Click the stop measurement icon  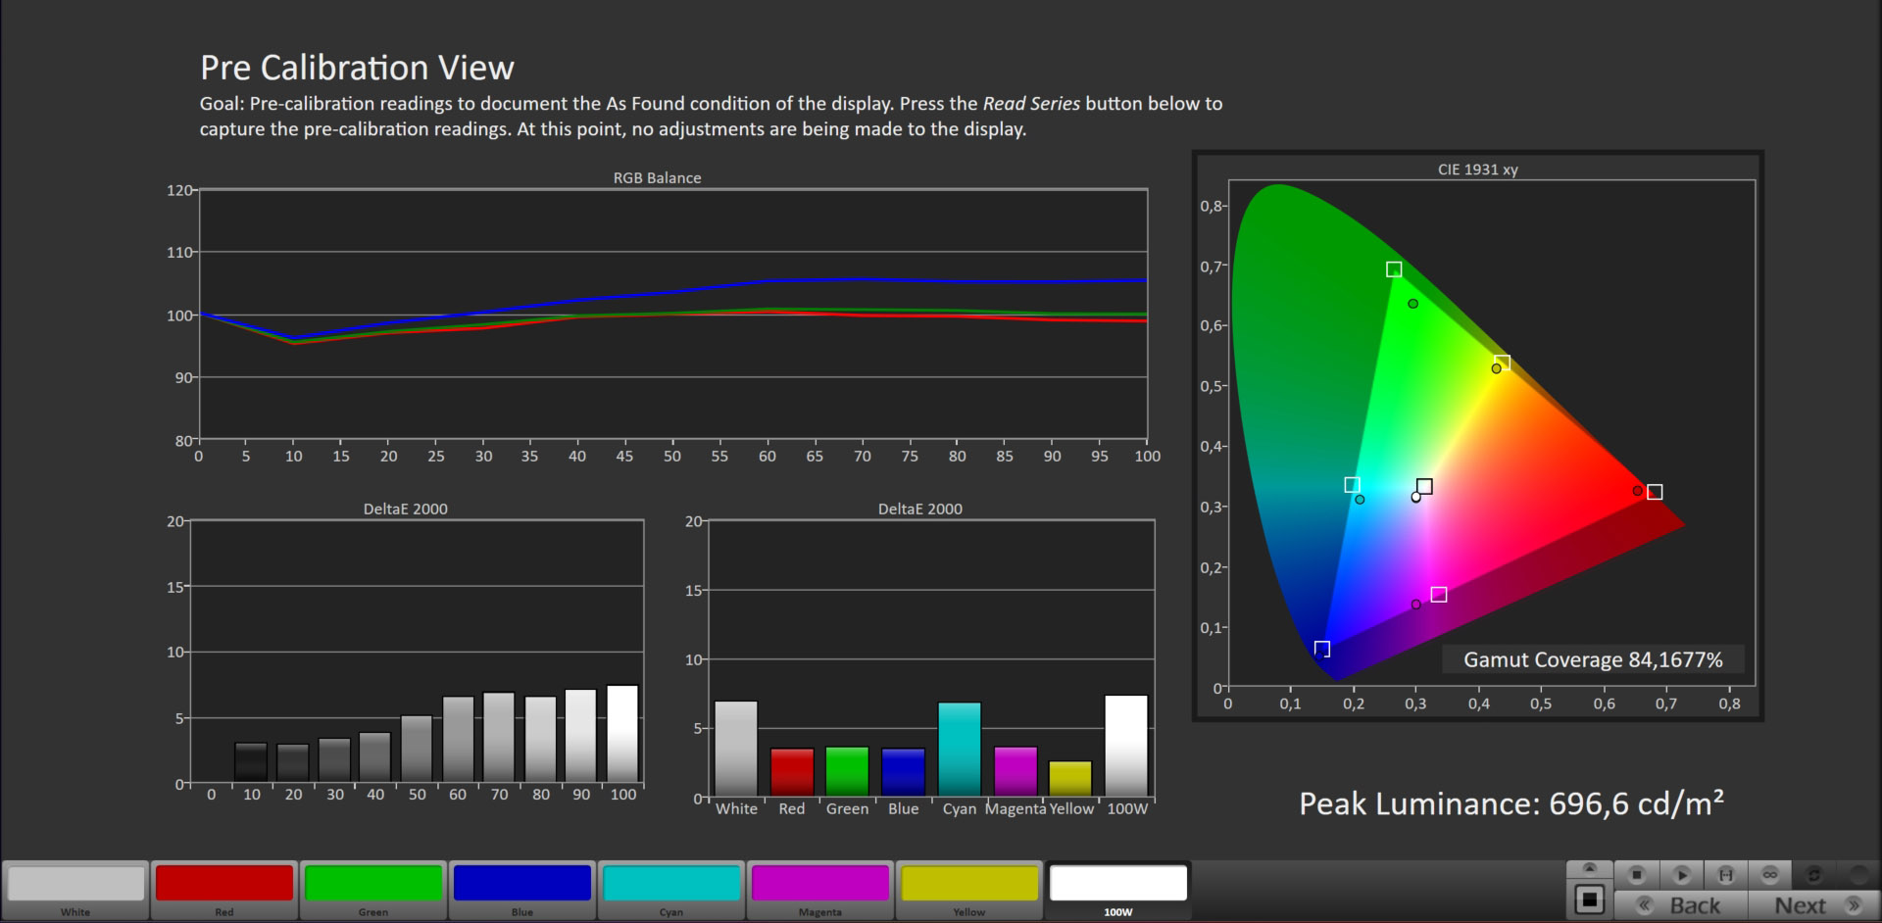pos(1636,874)
